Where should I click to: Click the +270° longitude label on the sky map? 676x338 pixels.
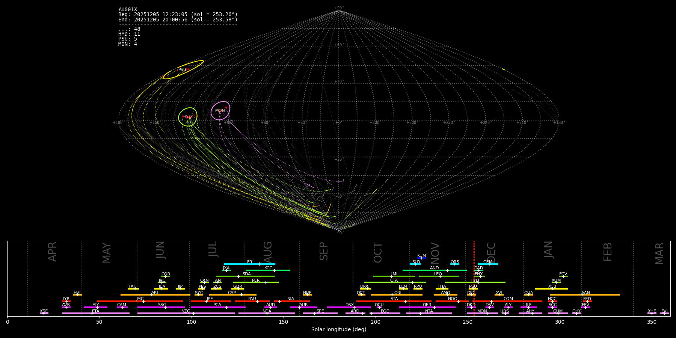pyautogui.click(x=448, y=123)
